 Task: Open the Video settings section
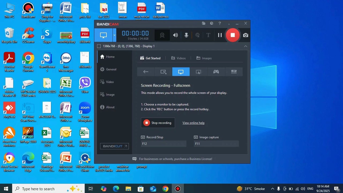[115, 82]
